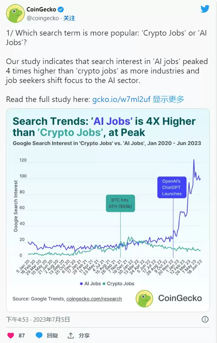The image size is (217, 343).
Task: Click the OpenAI's ChatGPT Launches marker
Action: [172, 187]
